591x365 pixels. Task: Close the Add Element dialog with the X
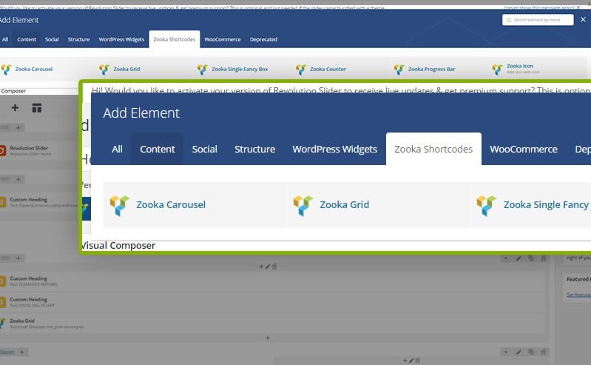pyautogui.click(x=583, y=19)
